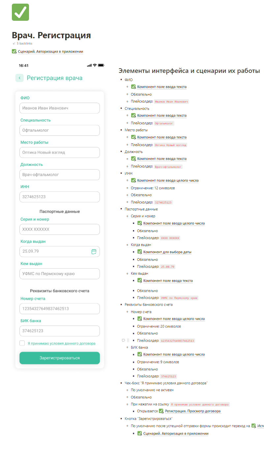Click the drag handle dots beside Плейсхолдер row
The height and width of the screenshot is (458, 264).
[128, 340]
